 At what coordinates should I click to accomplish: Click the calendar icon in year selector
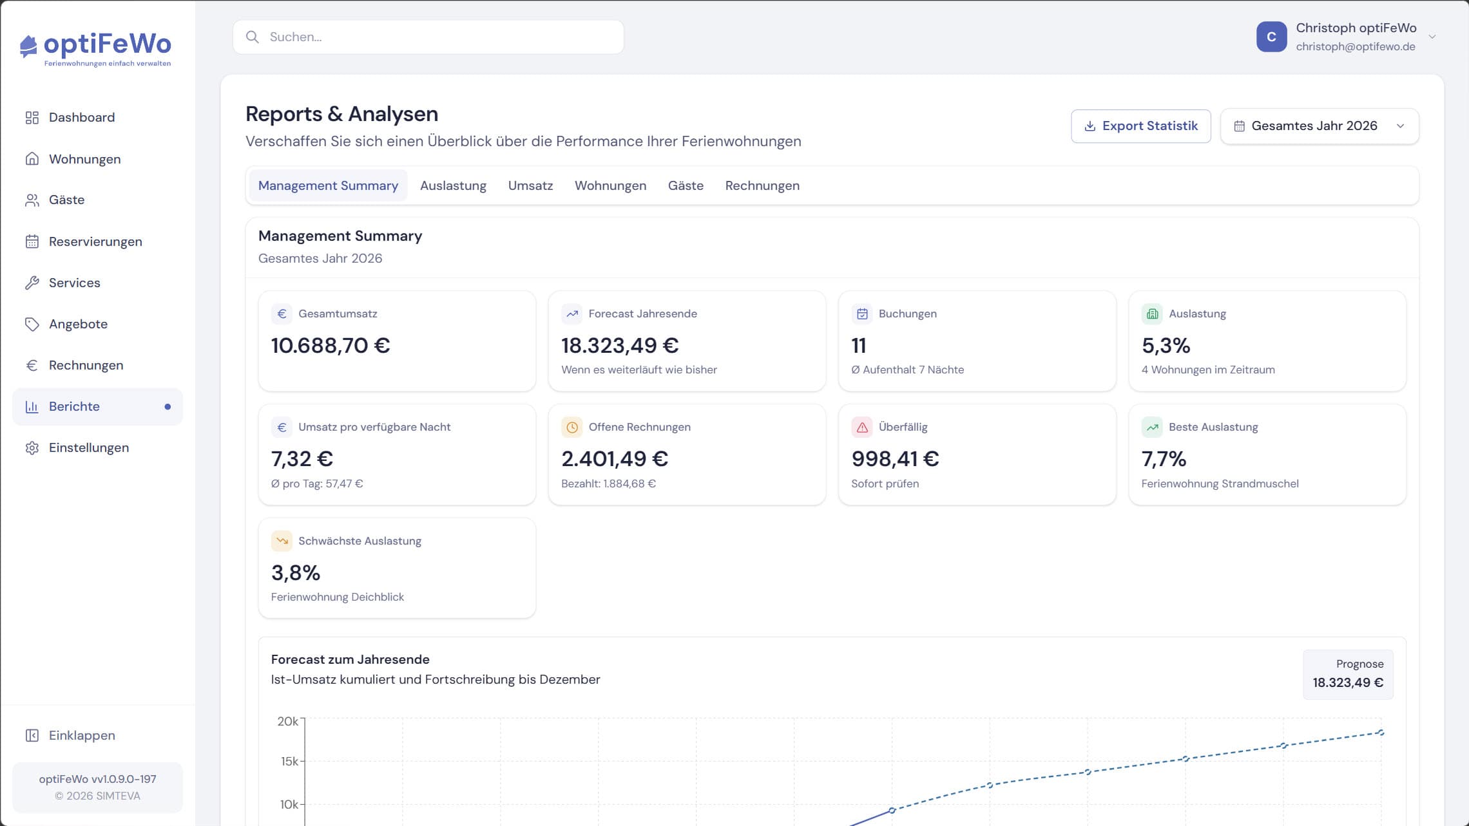[x=1239, y=126]
